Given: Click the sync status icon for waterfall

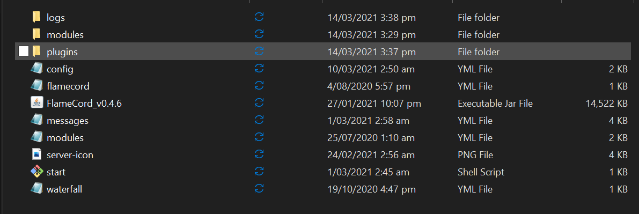Looking at the screenshot, I should point(259,189).
